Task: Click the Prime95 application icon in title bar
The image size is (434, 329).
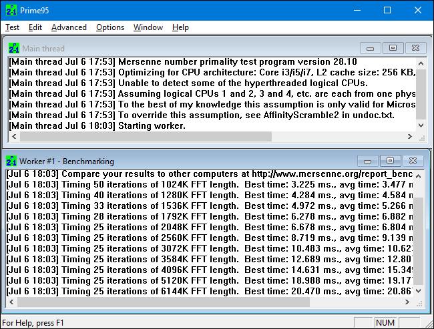Action: point(11,11)
